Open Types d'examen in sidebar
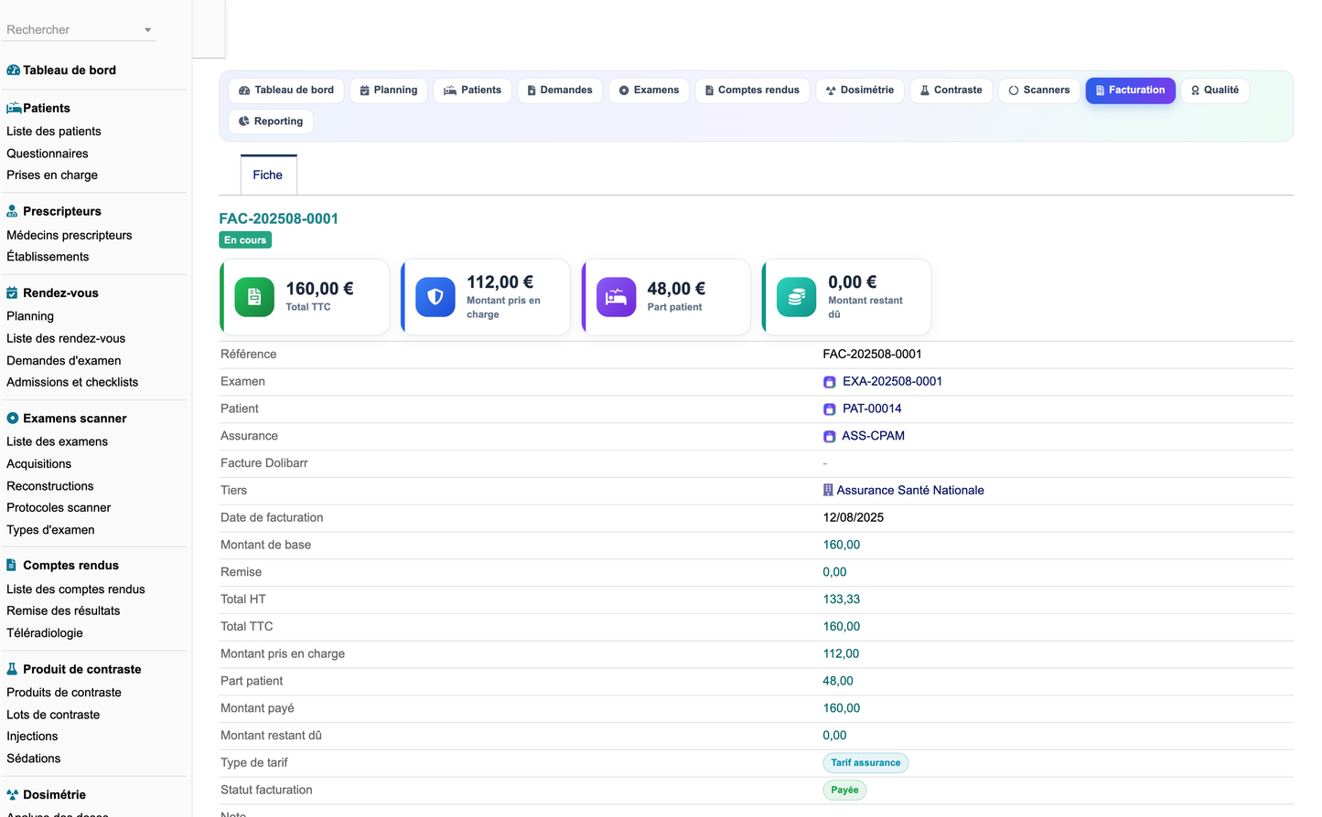This screenshot has height=817, width=1322. (x=50, y=530)
